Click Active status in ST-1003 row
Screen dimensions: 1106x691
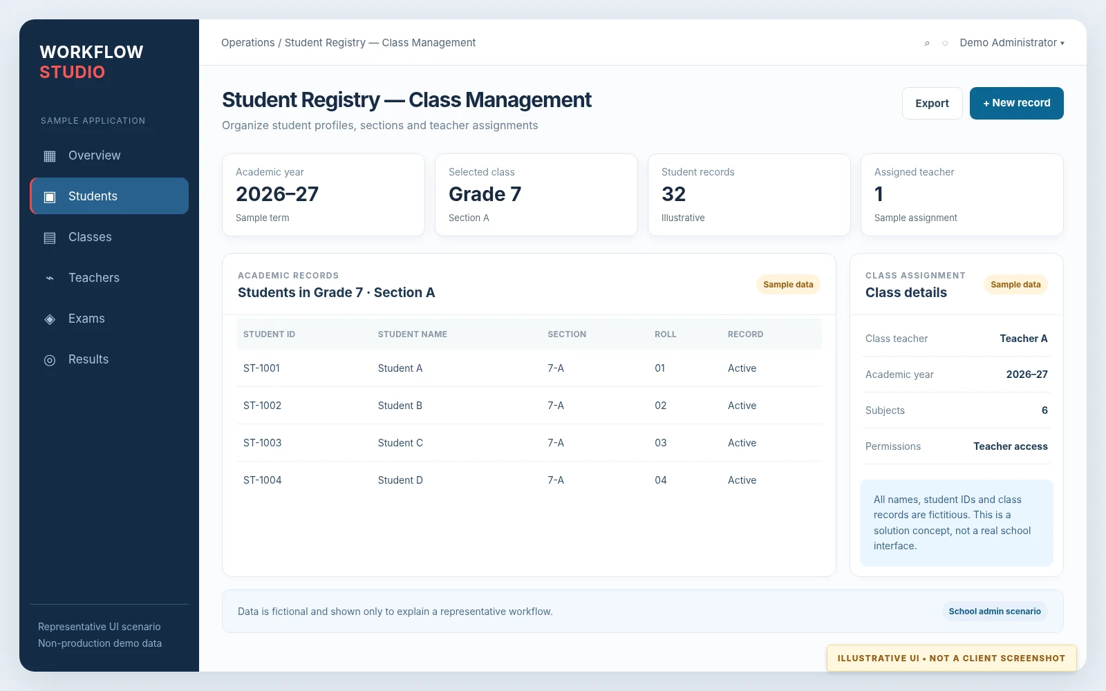click(x=742, y=443)
